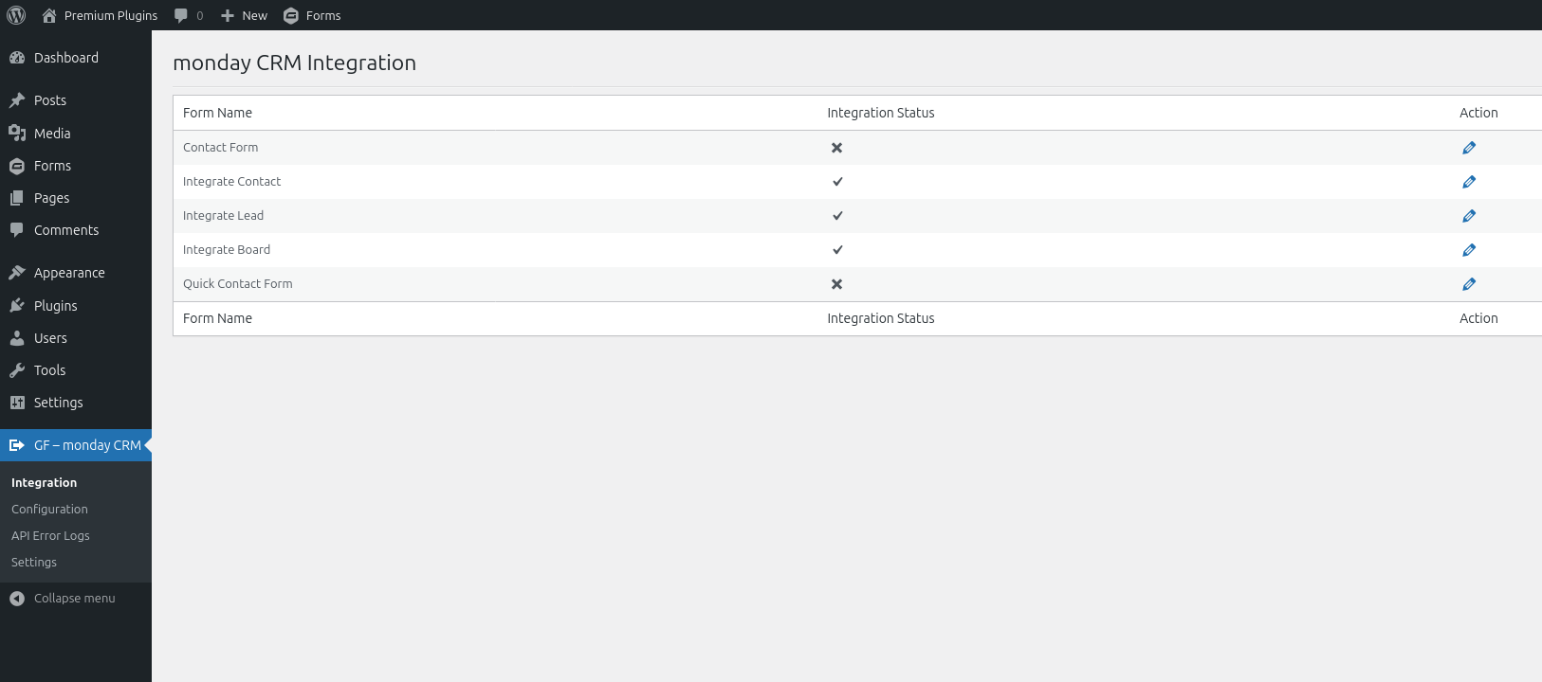Select API Error Logs menu item
The image size is (1542, 682).
pyautogui.click(x=49, y=535)
